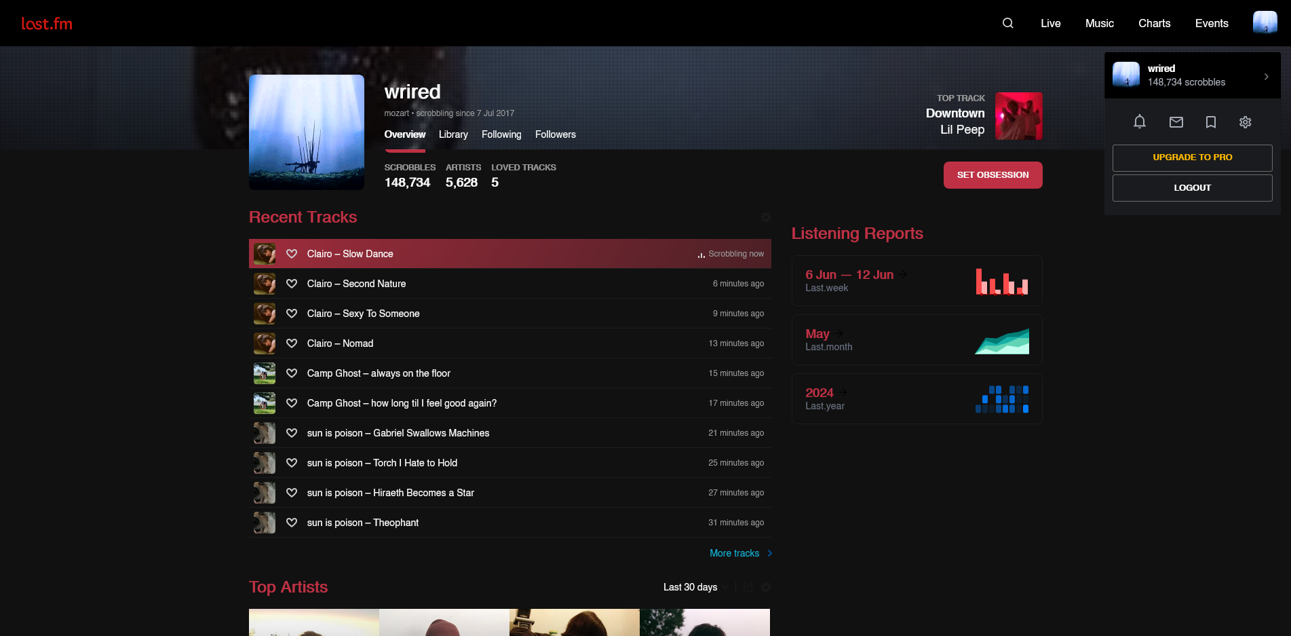Open the Lil Peep artist link
The height and width of the screenshot is (636, 1291).
tap(963, 130)
